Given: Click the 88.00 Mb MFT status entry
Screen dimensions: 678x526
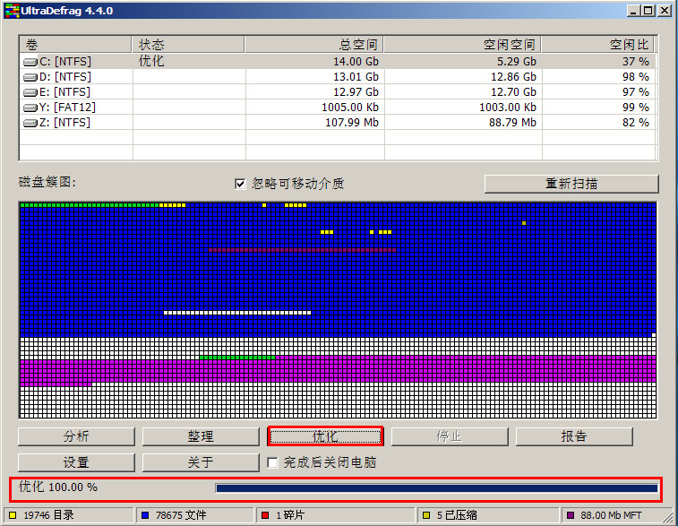Looking at the screenshot, I should [616, 515].
